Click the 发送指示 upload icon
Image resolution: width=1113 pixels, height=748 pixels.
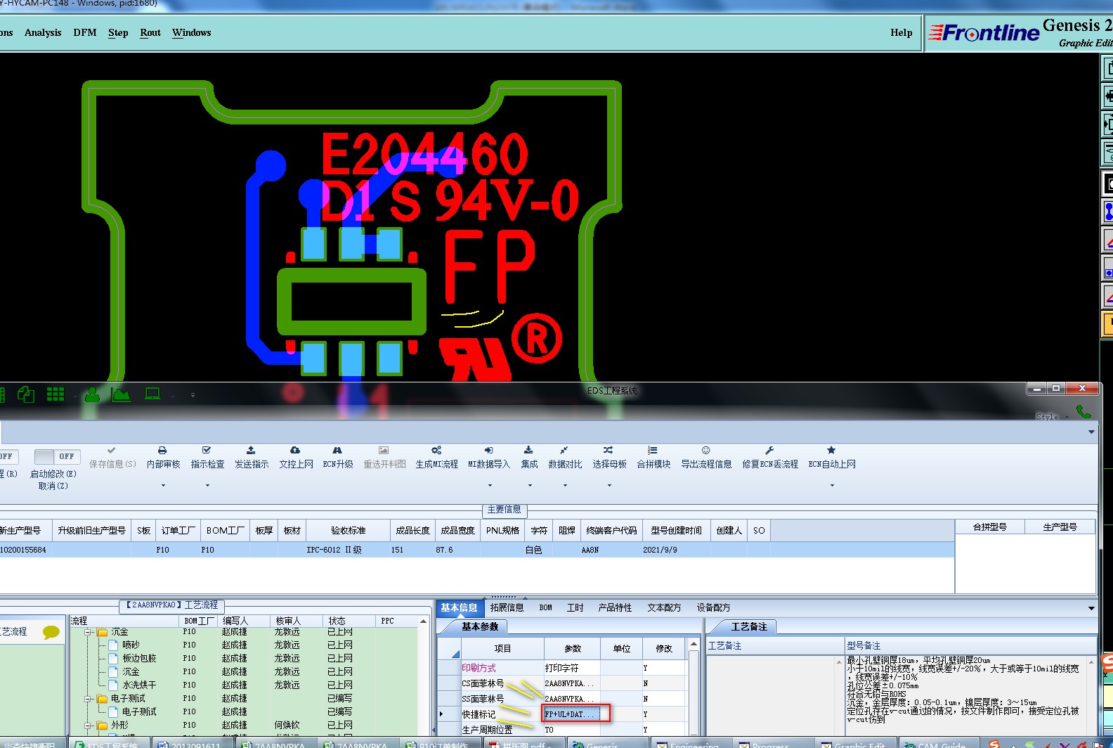coord(251,450)
